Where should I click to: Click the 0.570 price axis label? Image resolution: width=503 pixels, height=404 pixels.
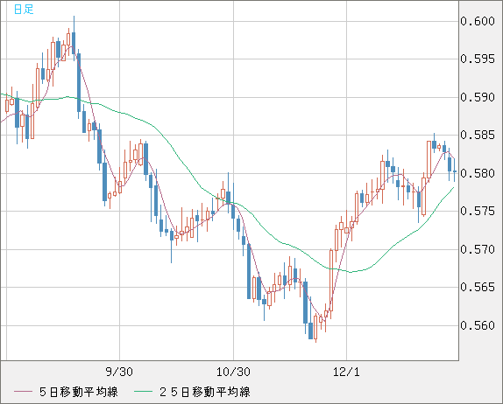click(478, 249)
